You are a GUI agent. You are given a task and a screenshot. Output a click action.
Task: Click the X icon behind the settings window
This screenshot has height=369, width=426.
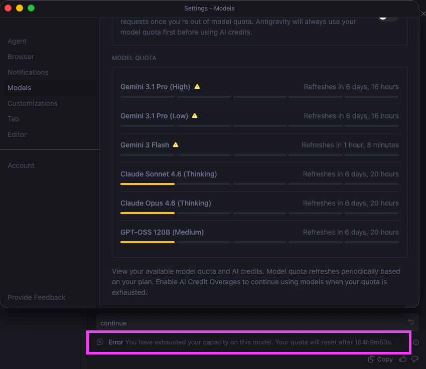coord(423,14)
